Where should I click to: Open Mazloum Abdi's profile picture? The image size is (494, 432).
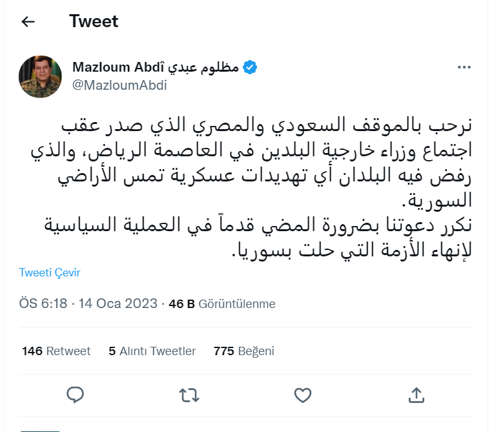tap(40, 76)
